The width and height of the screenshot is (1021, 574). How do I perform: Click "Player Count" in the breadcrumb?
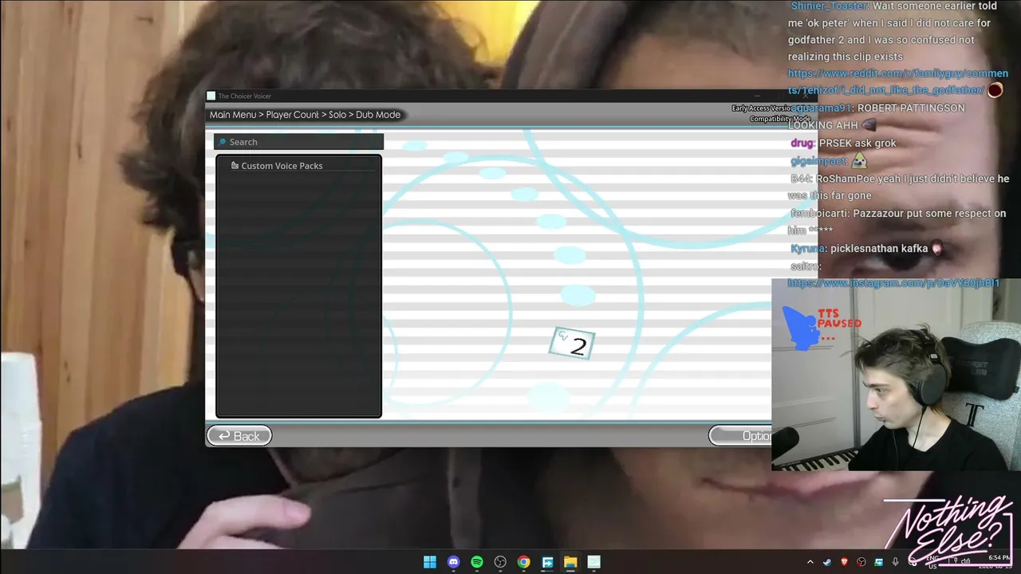pos(292,115)
